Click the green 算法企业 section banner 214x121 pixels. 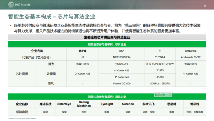coord(107,97)
